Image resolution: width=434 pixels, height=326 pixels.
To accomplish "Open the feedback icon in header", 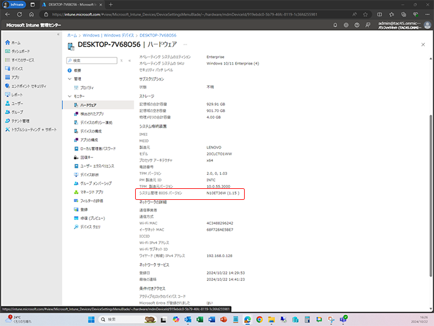I will pyautogui.click(x=368, y=25).
